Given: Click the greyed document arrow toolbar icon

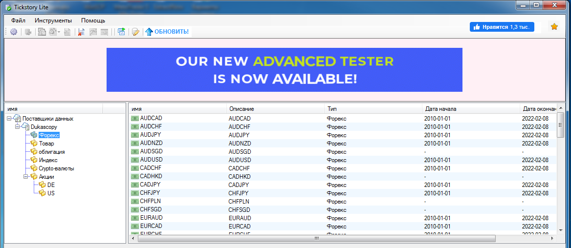Looking at the screenshot, I should point(67,32).
